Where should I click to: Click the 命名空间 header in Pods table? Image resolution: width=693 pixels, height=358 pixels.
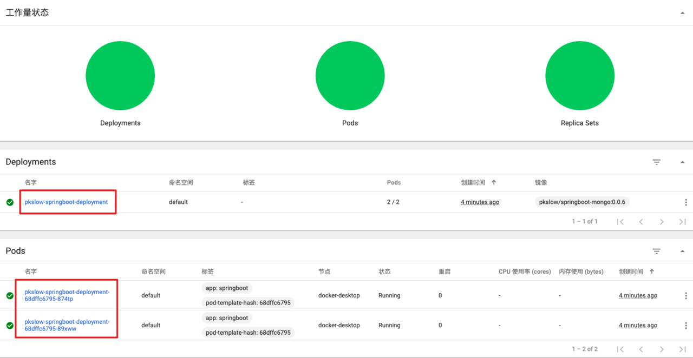[153, 271]
